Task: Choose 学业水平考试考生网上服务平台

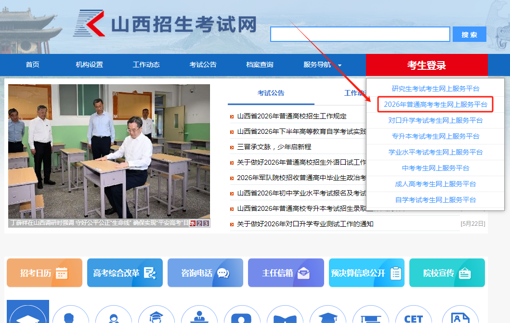Action: click(x=435, y=152)
